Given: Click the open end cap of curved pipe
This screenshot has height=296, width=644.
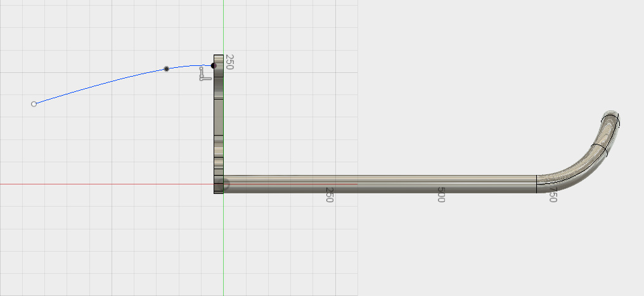Looking at the screenshot, I should tap(612, 116).
